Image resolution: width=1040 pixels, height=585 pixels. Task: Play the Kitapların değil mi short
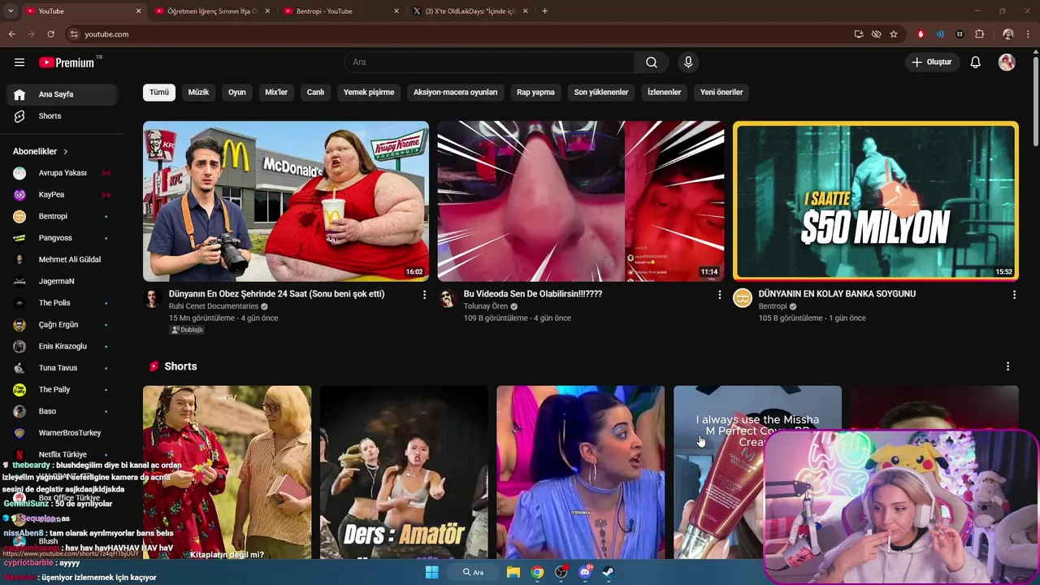click(x=227, y=472)
